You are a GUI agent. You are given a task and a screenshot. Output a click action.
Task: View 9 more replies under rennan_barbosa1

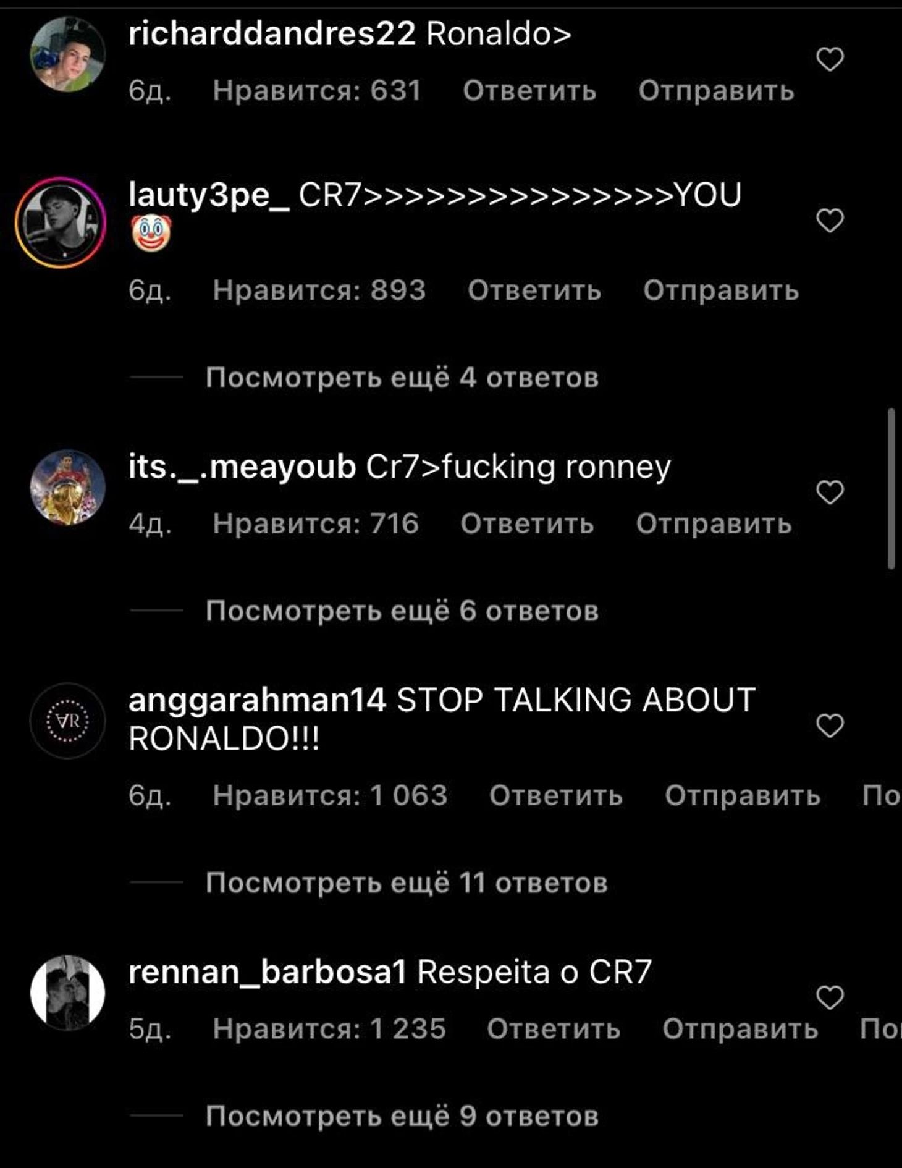pos(402,1116)
